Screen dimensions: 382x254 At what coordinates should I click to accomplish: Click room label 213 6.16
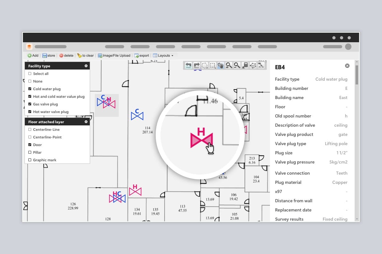point(252,160)
